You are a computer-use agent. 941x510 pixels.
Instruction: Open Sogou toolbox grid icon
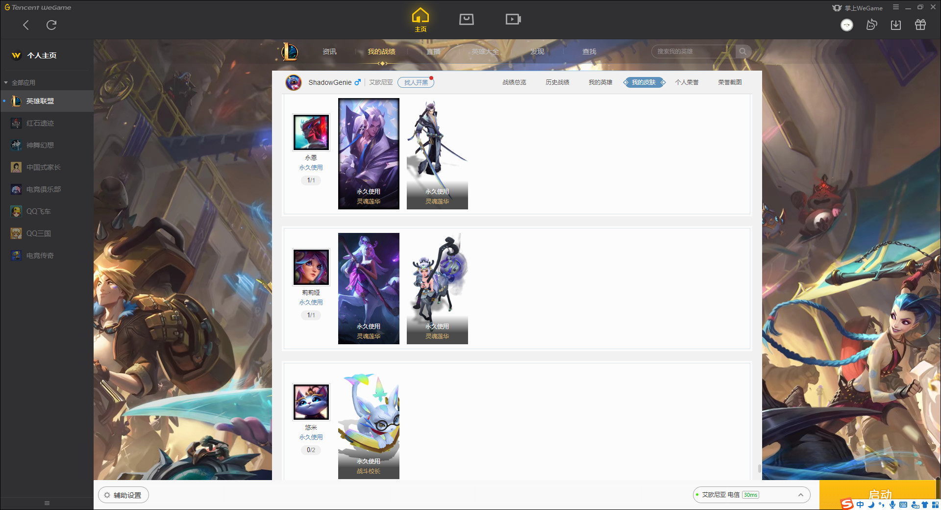click(935, 505)
